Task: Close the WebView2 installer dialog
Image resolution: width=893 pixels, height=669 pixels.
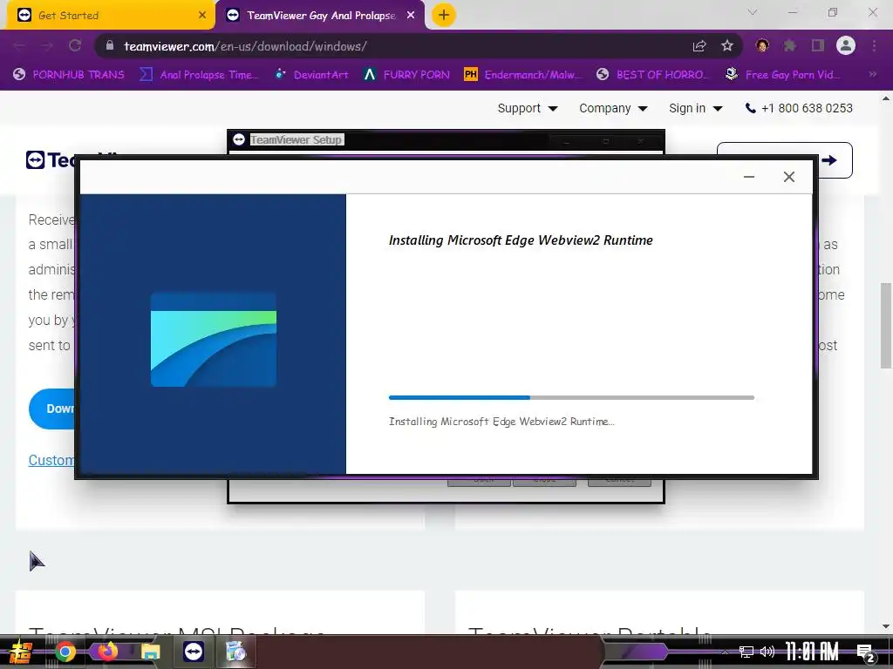Action: [788, 177]
